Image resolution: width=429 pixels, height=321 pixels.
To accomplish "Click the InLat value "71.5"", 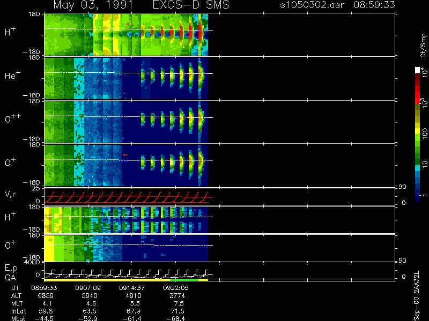I will 178,311.
